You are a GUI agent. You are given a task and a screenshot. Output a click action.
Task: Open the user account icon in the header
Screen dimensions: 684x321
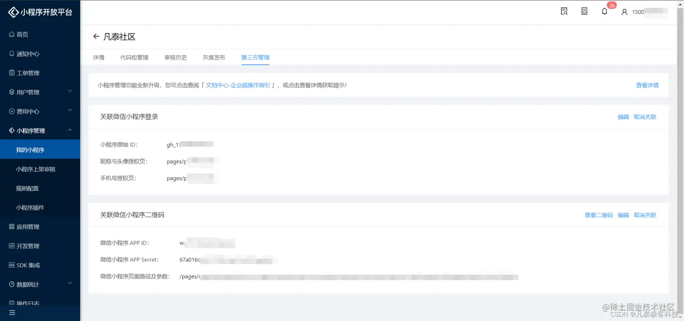pyautogui.click(x=624, y=12)
